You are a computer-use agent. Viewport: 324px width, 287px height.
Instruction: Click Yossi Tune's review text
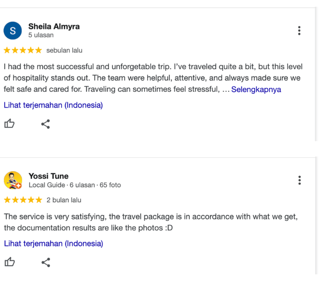(x=151, y=222)
